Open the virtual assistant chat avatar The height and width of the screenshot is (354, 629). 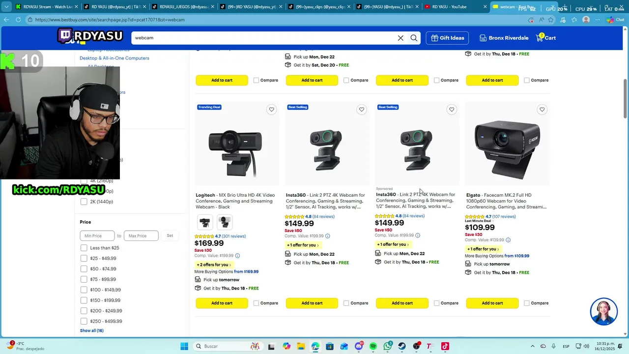pyautogui.click(x=603, y=311)
